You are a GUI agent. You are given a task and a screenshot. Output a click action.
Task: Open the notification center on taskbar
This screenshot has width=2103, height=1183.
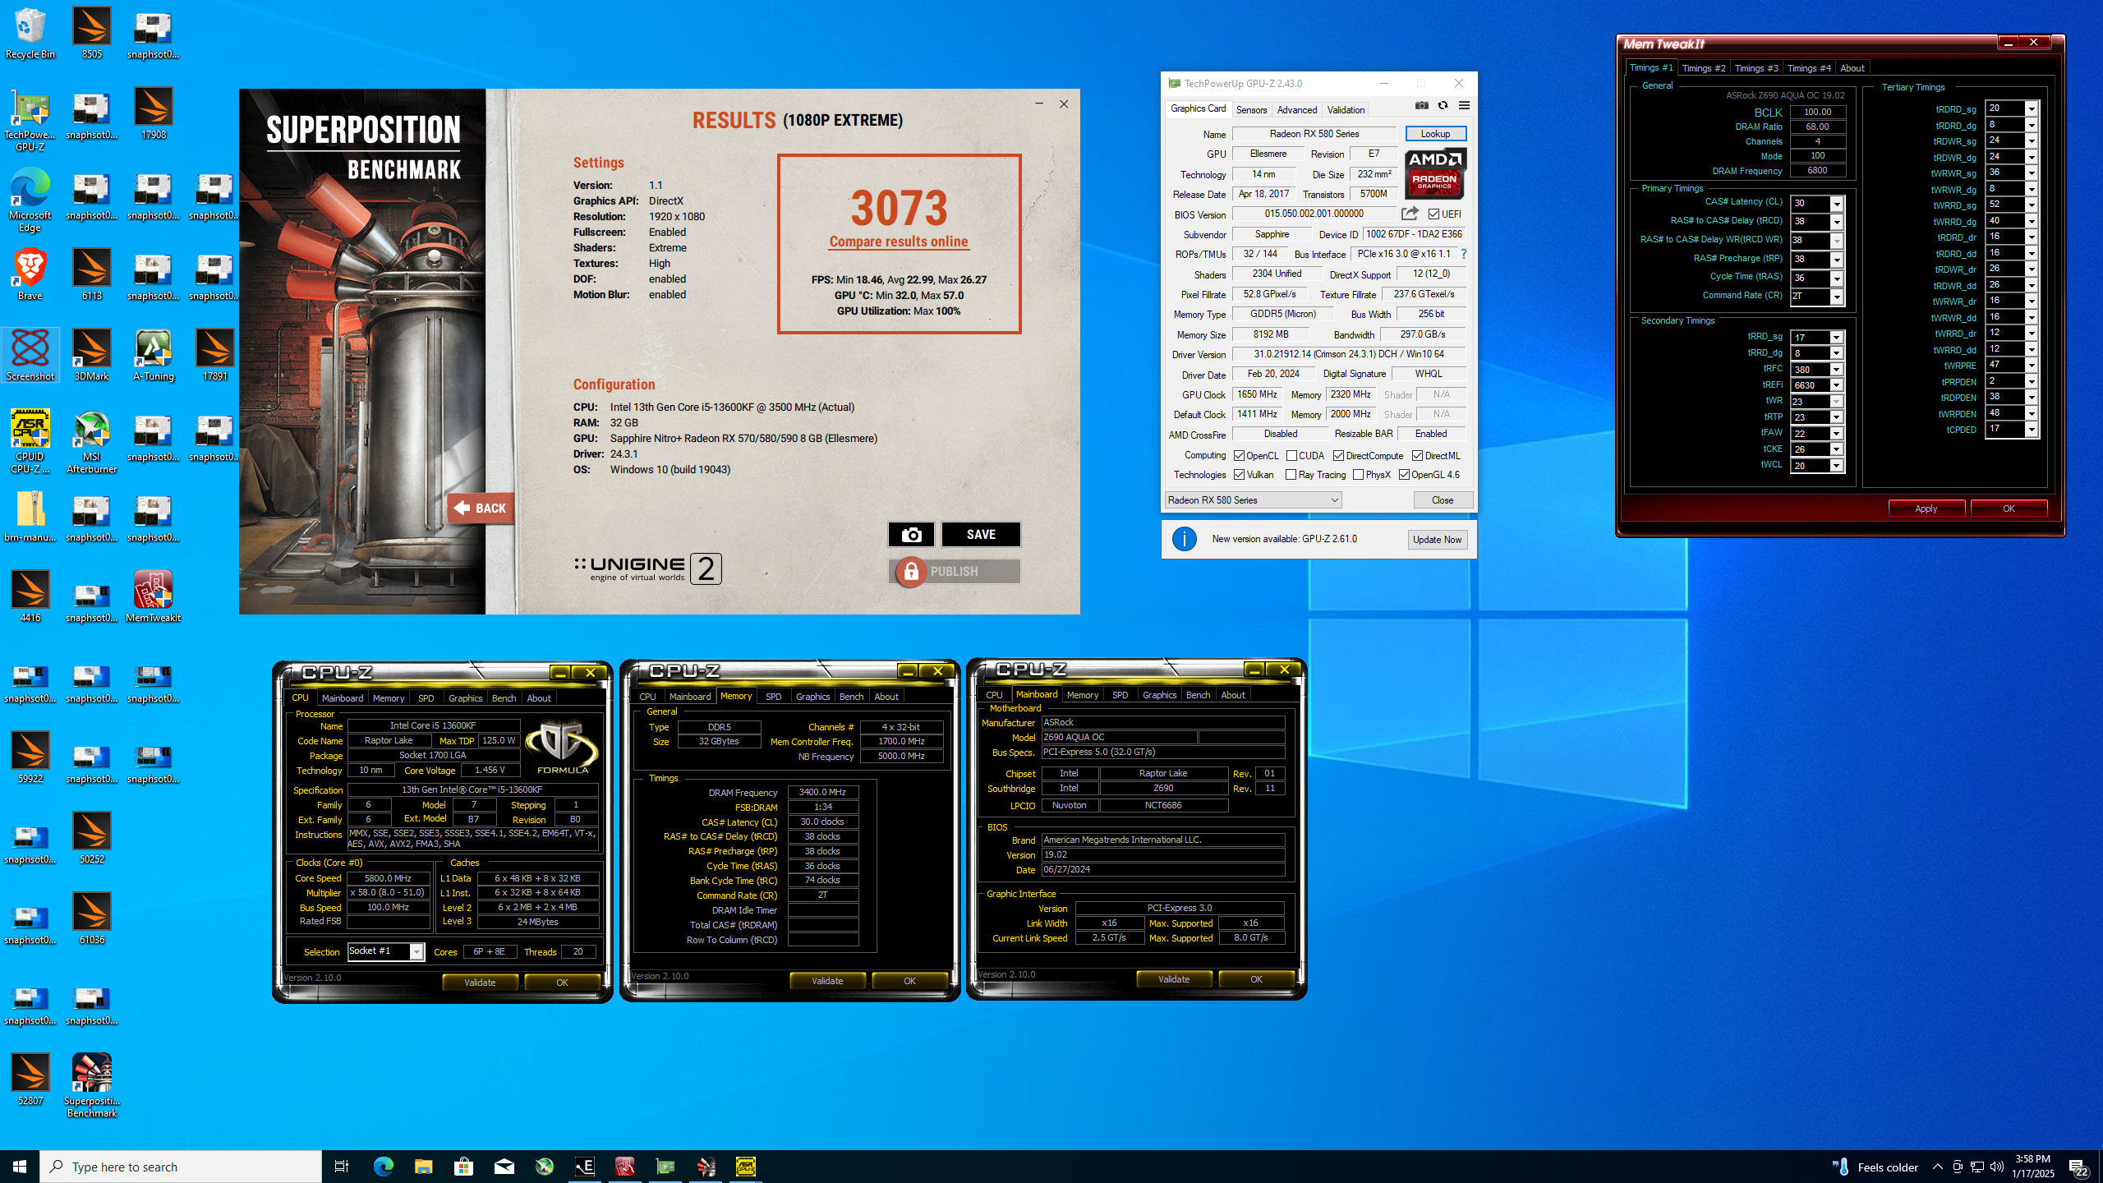coord(2079,1167)
